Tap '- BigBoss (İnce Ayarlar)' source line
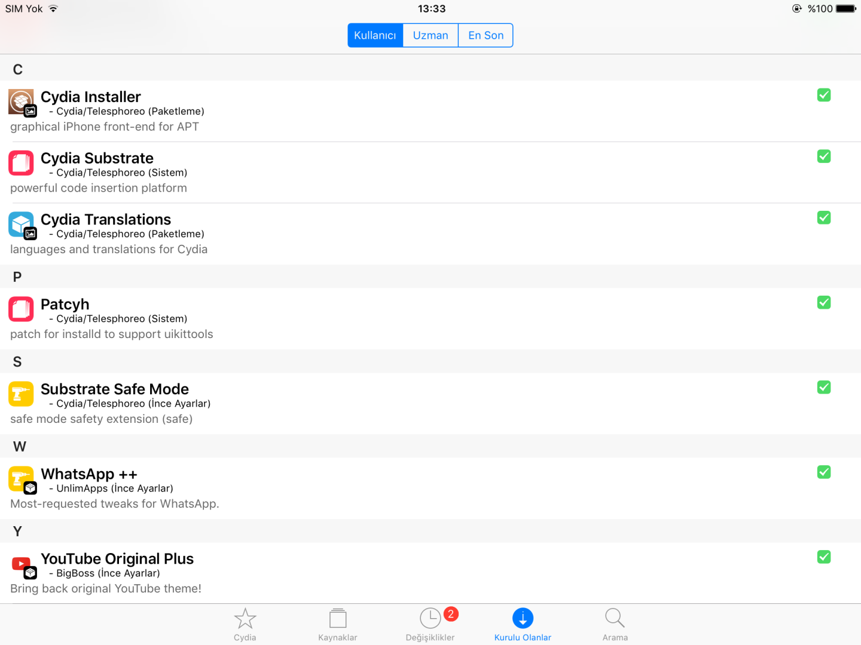The image size is (861, 645). (105, 573)
